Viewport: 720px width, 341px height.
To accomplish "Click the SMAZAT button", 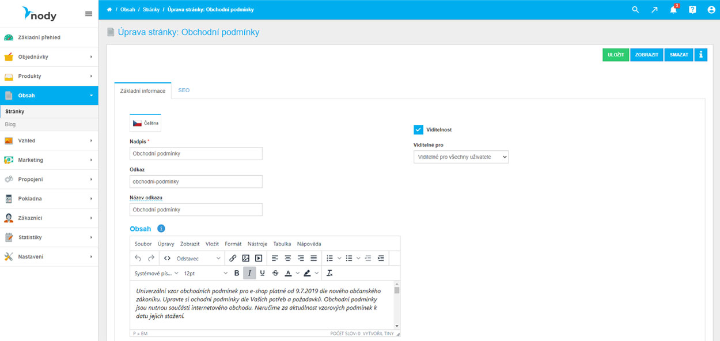I will 679,55.
